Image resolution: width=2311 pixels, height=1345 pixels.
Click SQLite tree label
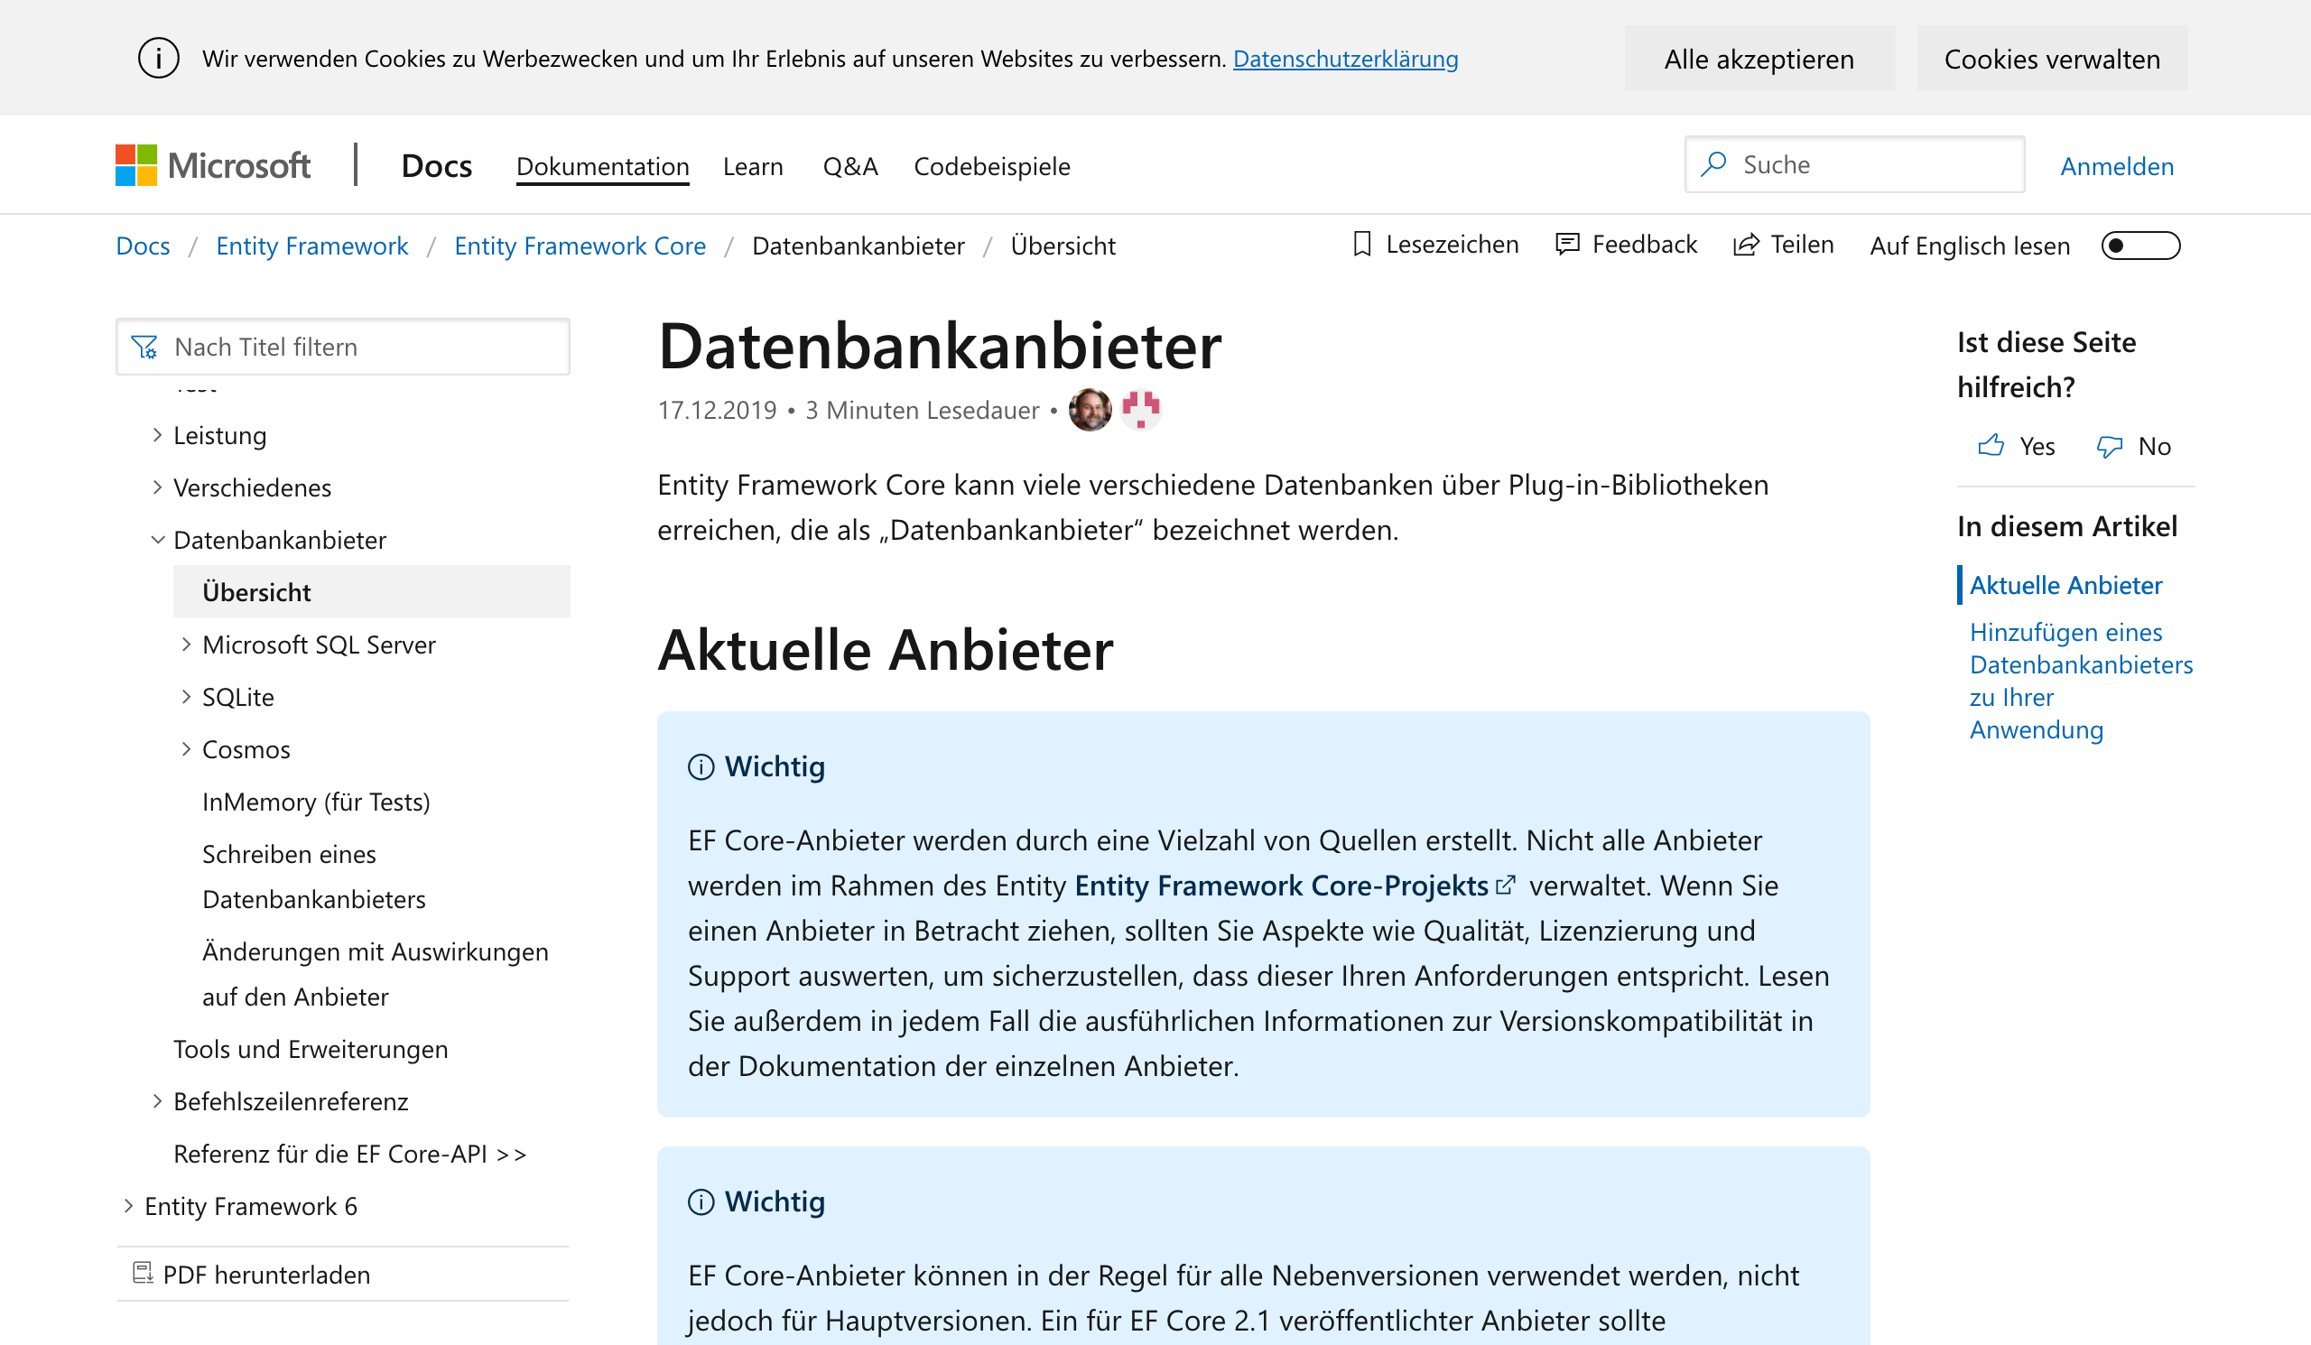click(x=238, y=697)
